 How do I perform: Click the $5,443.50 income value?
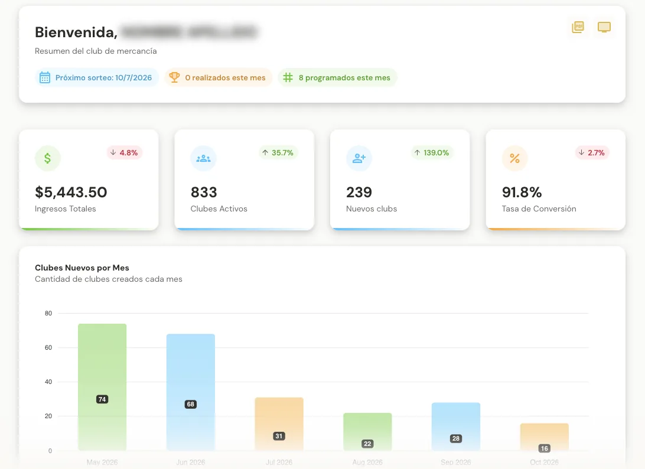point(71,192)
